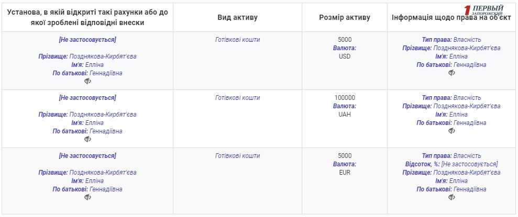Click 'Відсоток, %: [Не застосовується]' in last row
This screenshot has height=217, width=518.
tap(451, 164)
